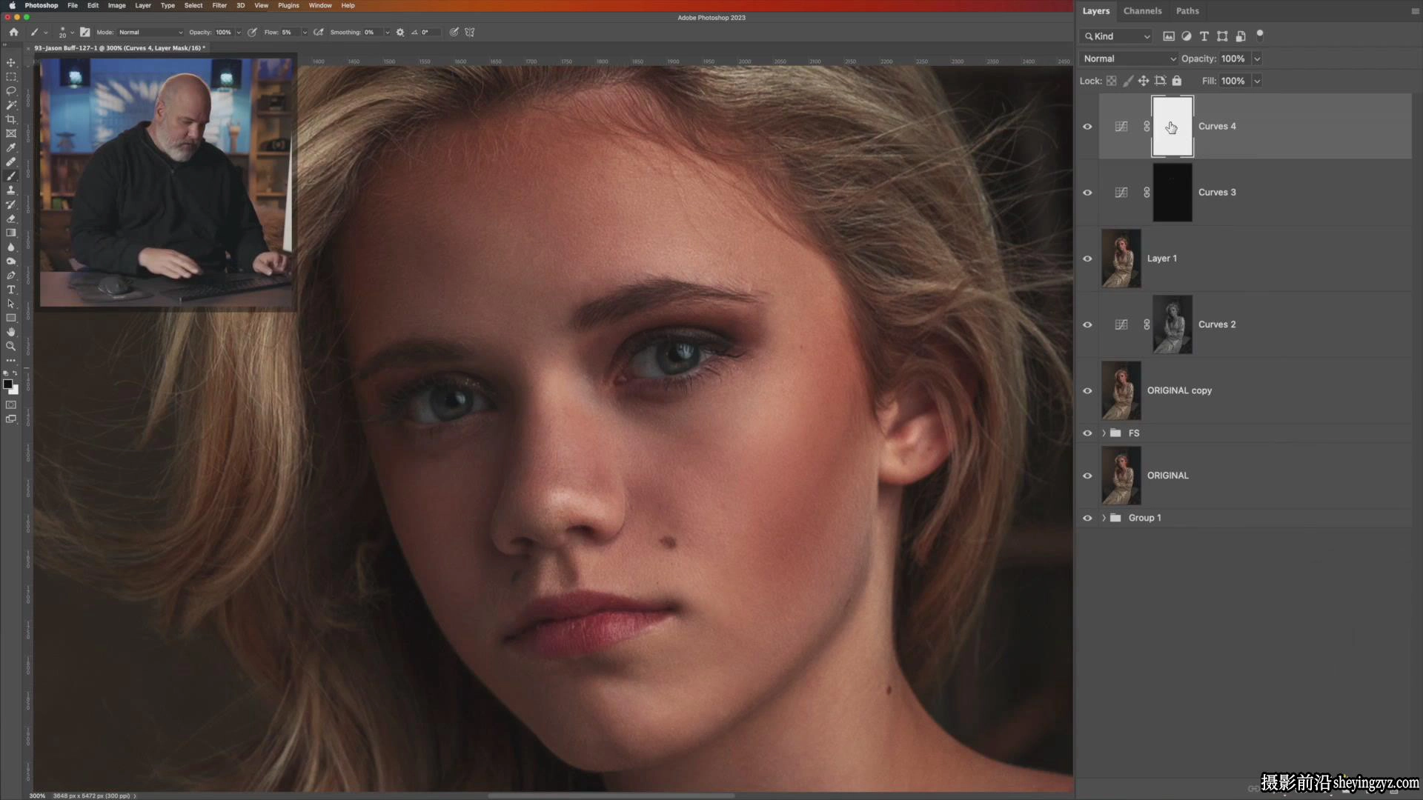Select the Pen tool
1423x800 pixels.
tap(11, 276)
